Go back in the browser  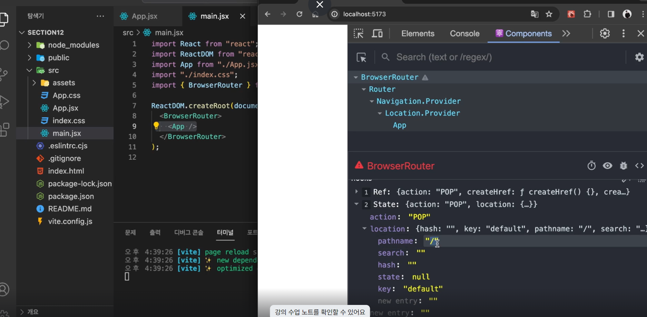[x=267, y=14]
